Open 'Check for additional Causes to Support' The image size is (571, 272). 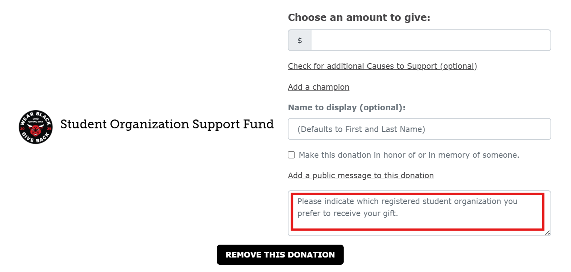click(382, 66)
